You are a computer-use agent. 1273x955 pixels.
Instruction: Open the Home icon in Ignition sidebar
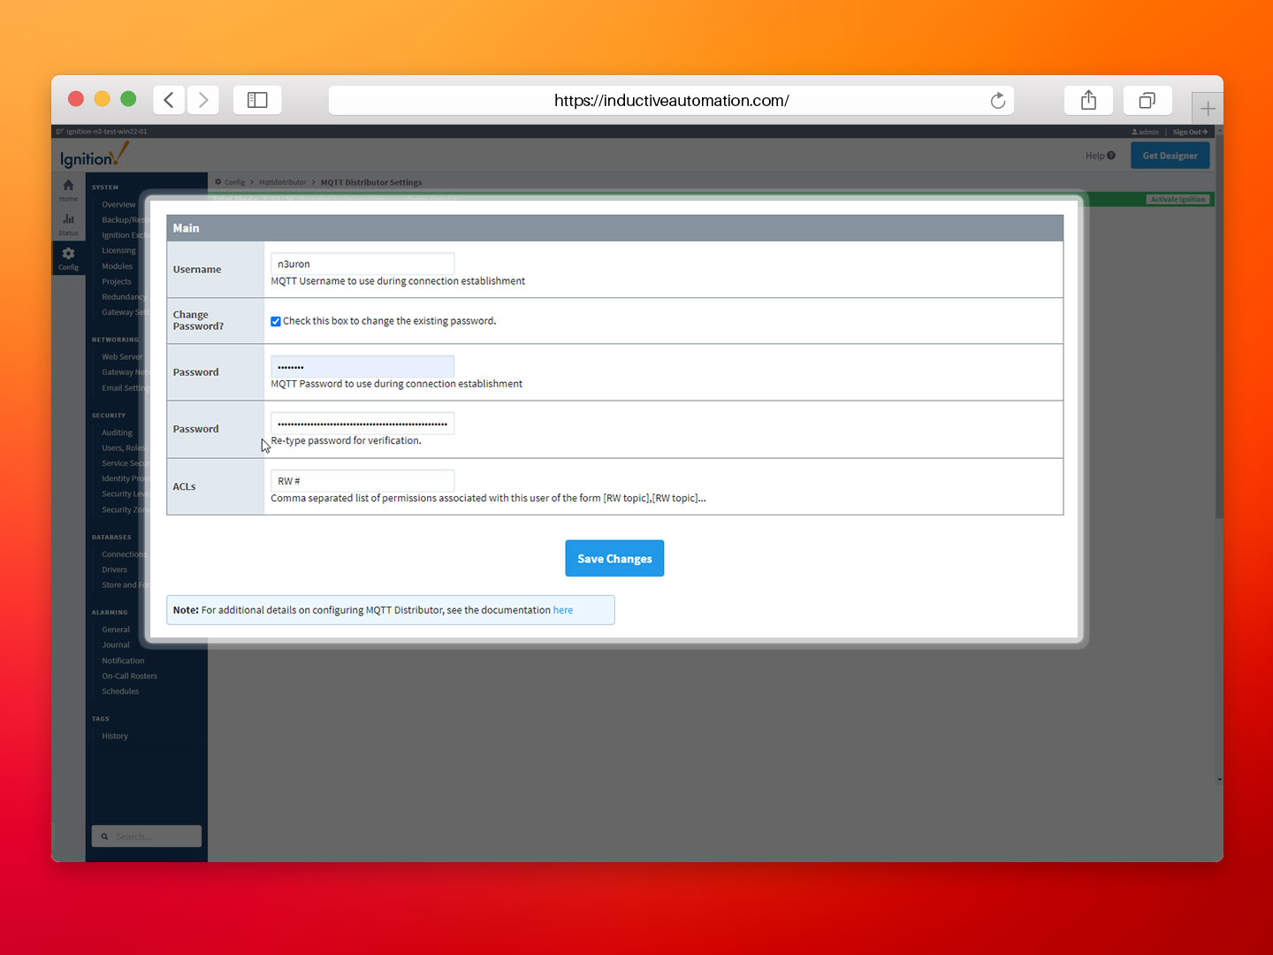coord(68,190)
